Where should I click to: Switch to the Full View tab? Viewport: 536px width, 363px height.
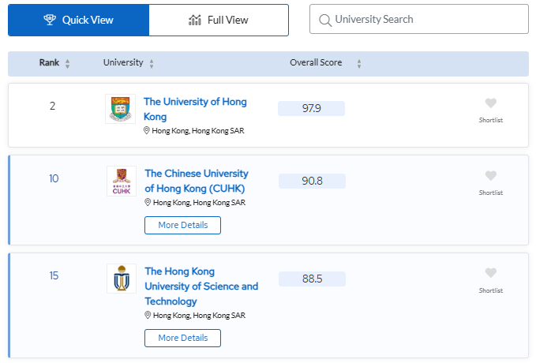click(219, 21)
